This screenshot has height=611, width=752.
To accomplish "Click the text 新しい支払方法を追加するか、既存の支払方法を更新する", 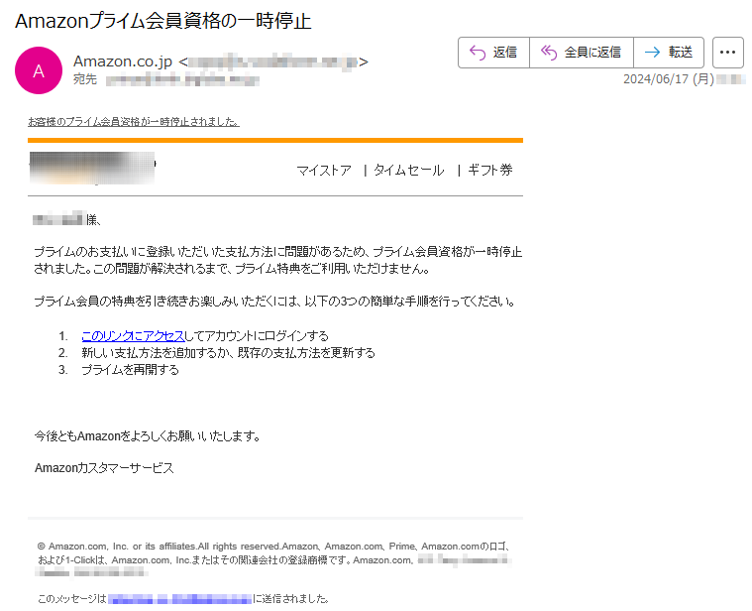I will click(x=228, y=353).
